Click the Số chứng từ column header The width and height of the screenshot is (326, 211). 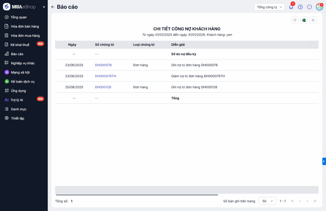[x=104, y=45]
